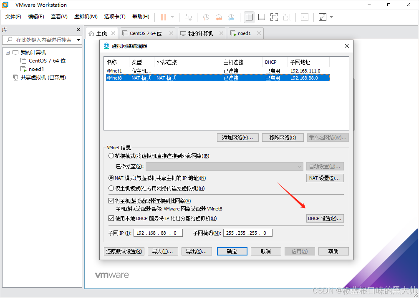Click the 虚拟网络编辑器 dialog globe icon

[x=106, y=46]
